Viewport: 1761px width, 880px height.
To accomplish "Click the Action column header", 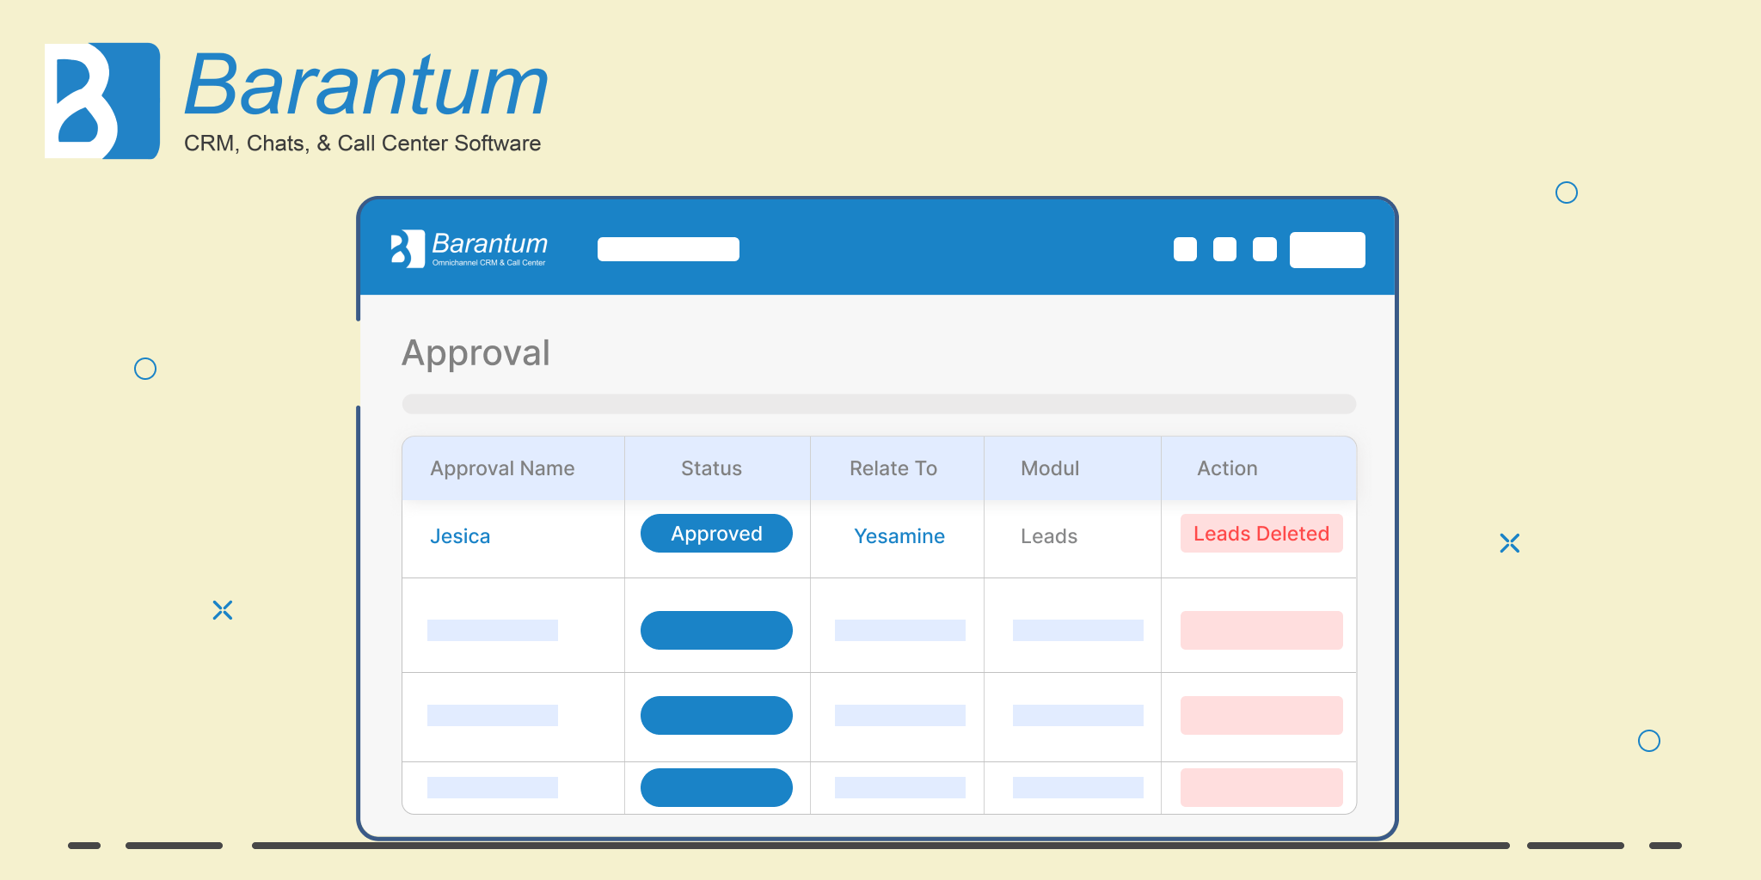I will tap(1227, 468).
